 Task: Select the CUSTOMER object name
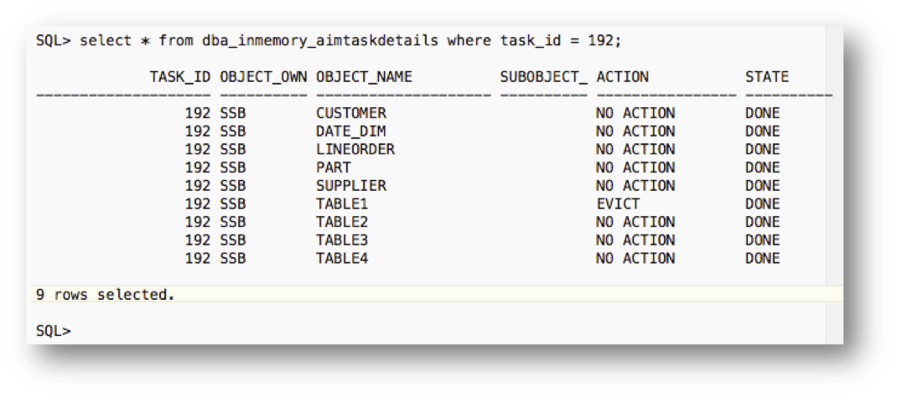351,113
